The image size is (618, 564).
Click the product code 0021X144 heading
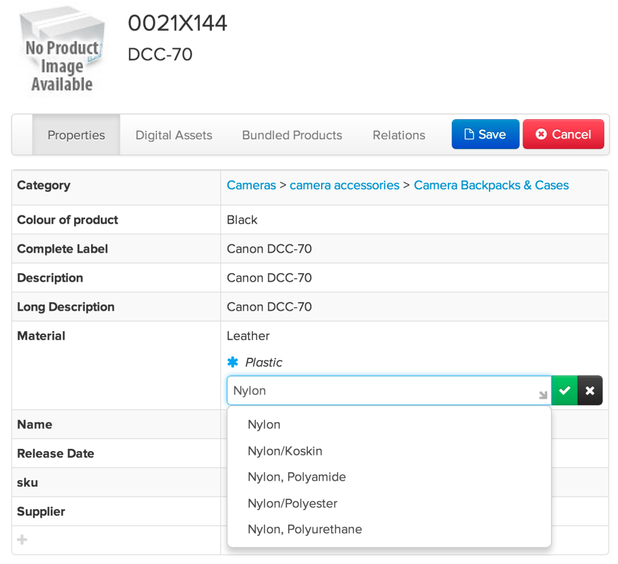tap(177, 23)
